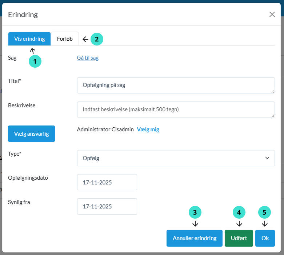Click badge 5 above the Ok button
The height and width of the screenshot is (255, 284).
265,212
